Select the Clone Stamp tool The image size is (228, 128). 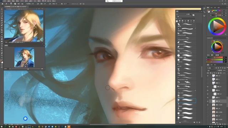(x=2, y=30)
